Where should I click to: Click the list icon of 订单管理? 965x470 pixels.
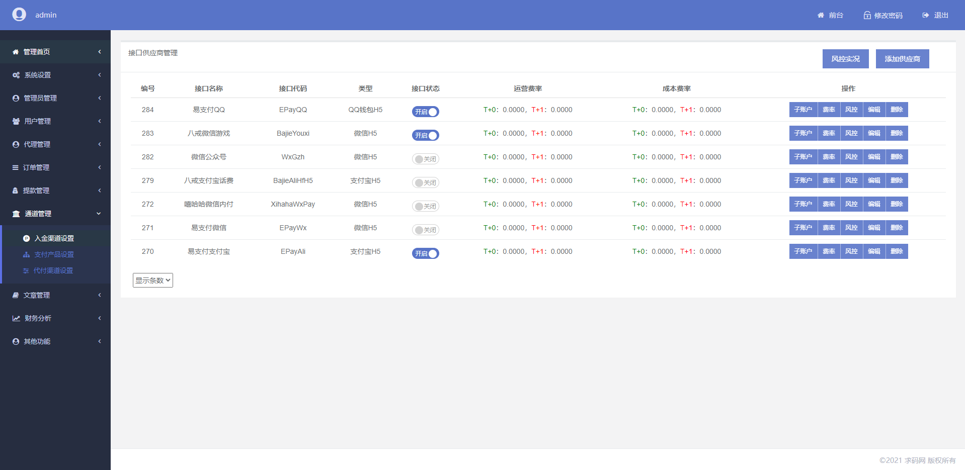16,167
